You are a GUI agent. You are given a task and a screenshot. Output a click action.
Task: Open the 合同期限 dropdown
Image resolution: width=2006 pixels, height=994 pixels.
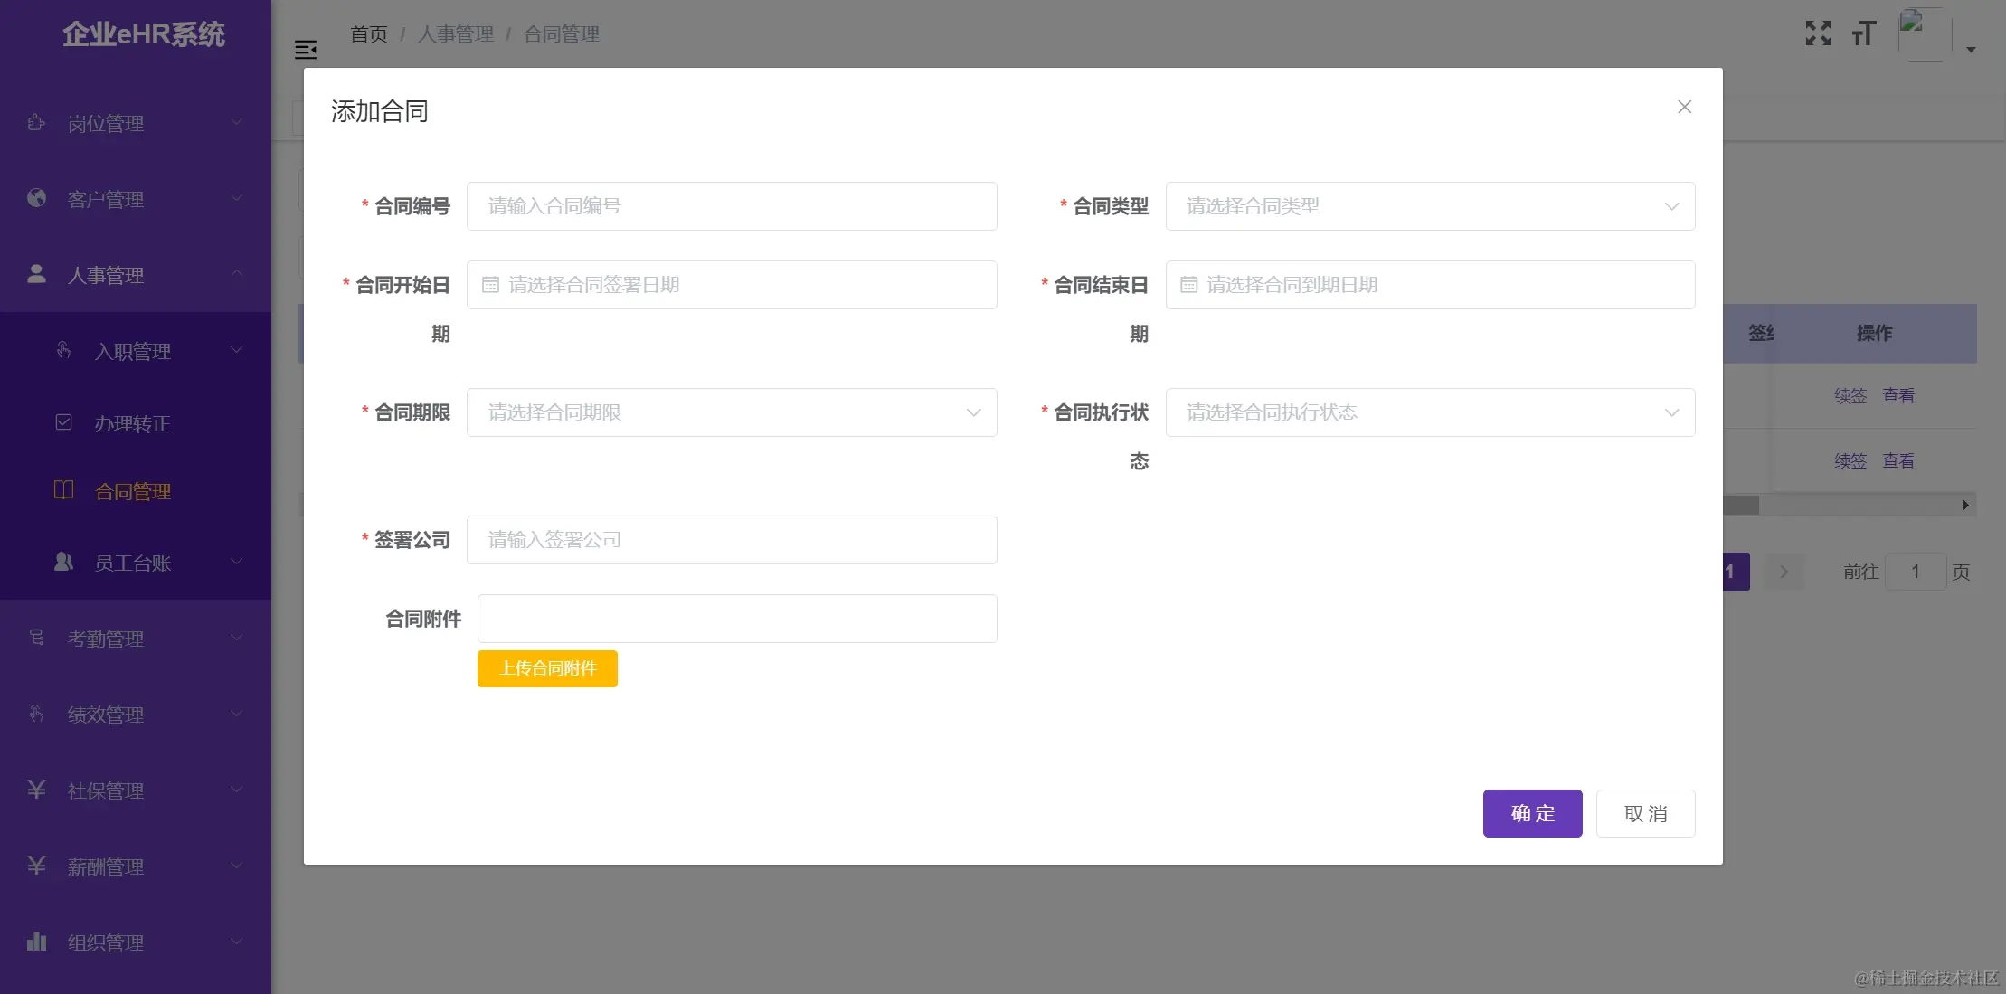click(731, 412)
